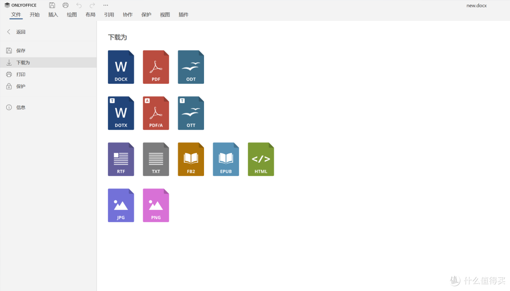Download the document as PDF
Viewport: 510px width, 291px height.
click(156, 67)
